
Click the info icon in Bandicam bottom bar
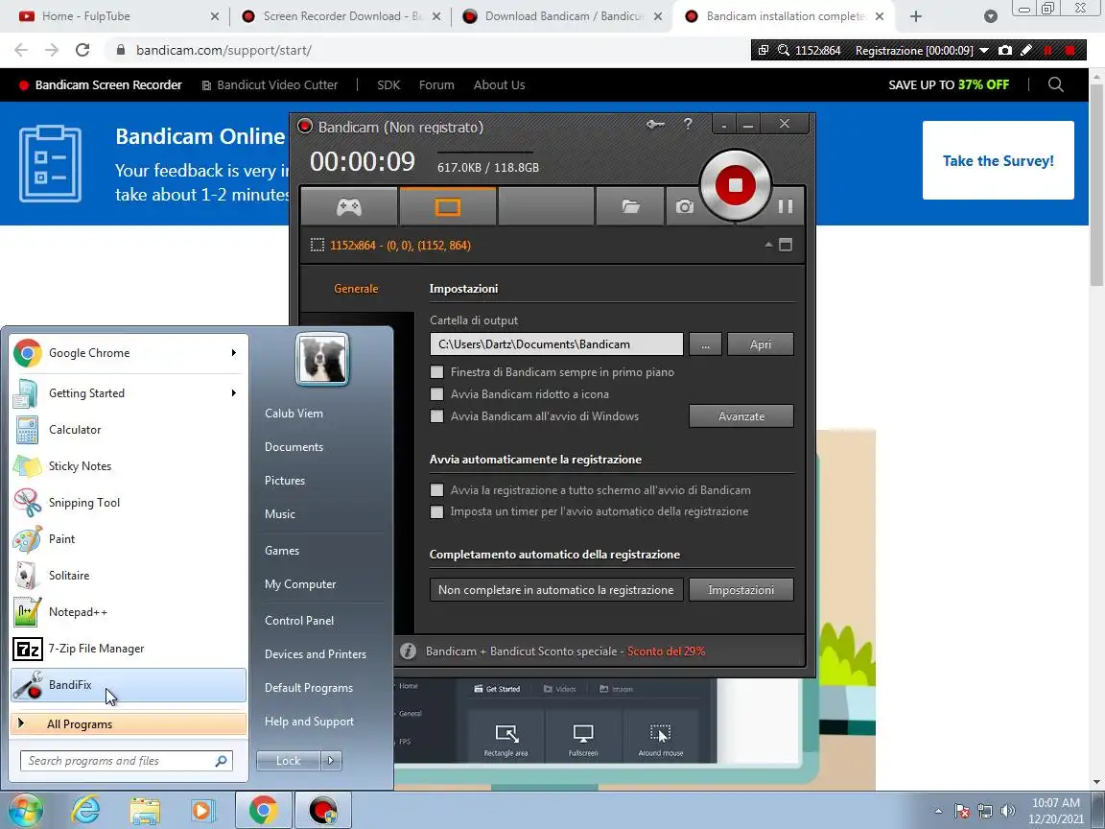(x=408, y=651)
